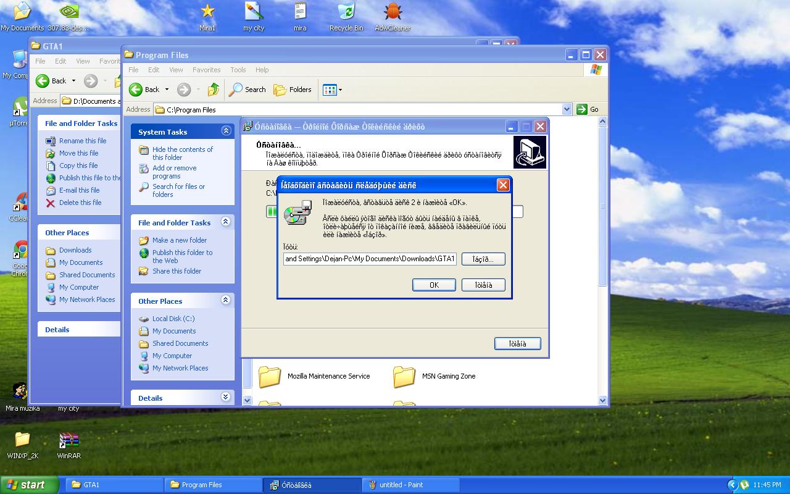Go up one folder level in Program Files

click(x=214, y=90)
